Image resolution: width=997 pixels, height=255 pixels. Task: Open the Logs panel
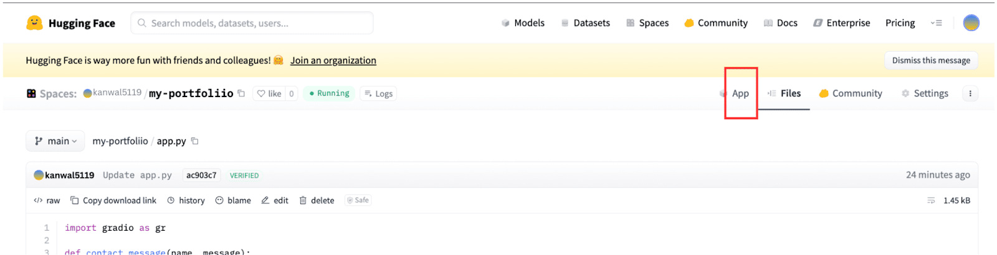coord(379,93)
